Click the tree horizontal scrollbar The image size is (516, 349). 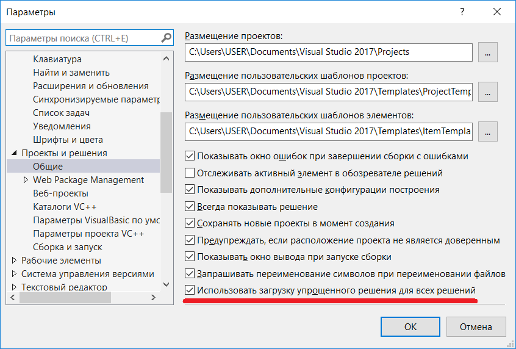(x=61, y=298)
